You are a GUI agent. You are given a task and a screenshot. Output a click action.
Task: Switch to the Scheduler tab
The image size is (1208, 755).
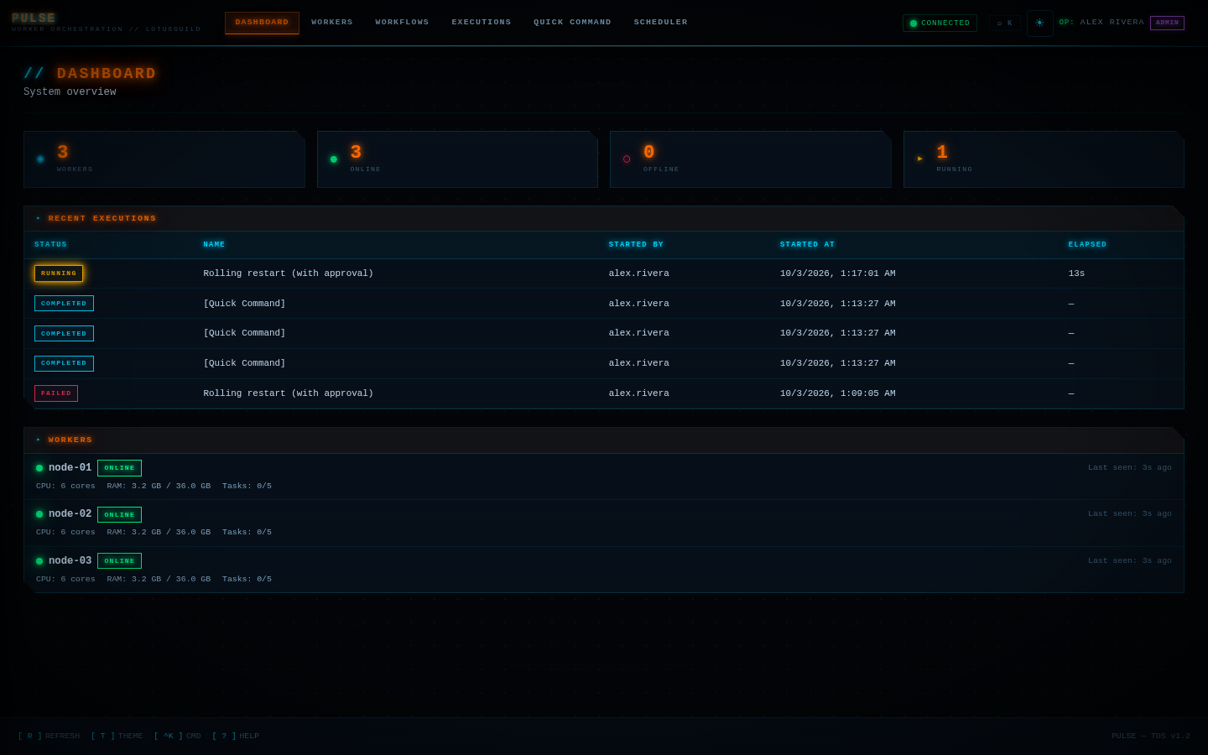pyautogui.click(x=660, y=23)
